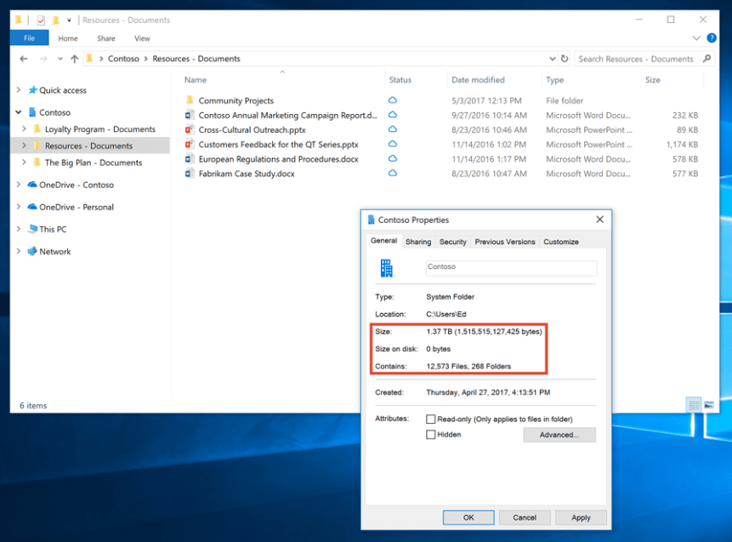Open the address bar history dropdown
Image resolution: width=732 pixels, height=542 pixels.
[553, 59]
